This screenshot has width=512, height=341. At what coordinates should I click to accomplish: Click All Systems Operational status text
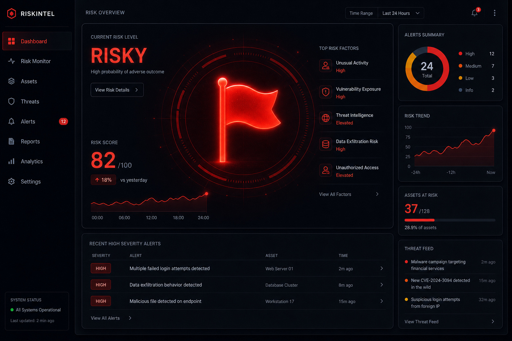pos(38,310)
